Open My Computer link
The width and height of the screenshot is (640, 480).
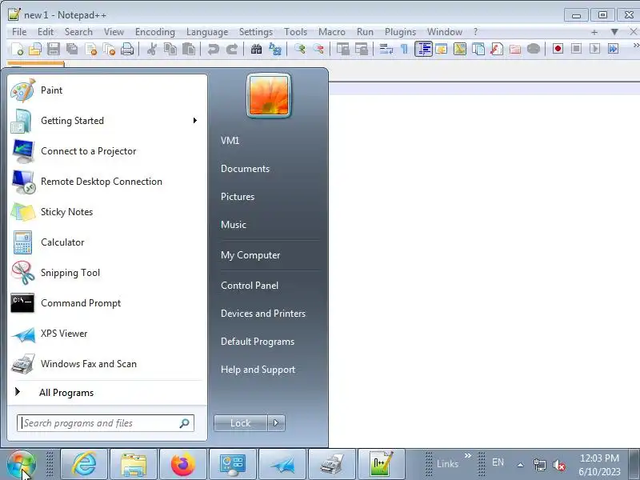[250, 255]
